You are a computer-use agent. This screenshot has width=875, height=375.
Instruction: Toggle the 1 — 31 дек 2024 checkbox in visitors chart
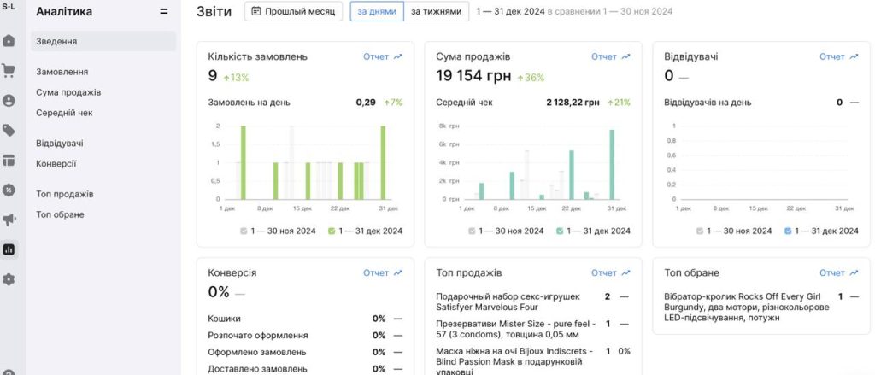click(x=788, y=231)
